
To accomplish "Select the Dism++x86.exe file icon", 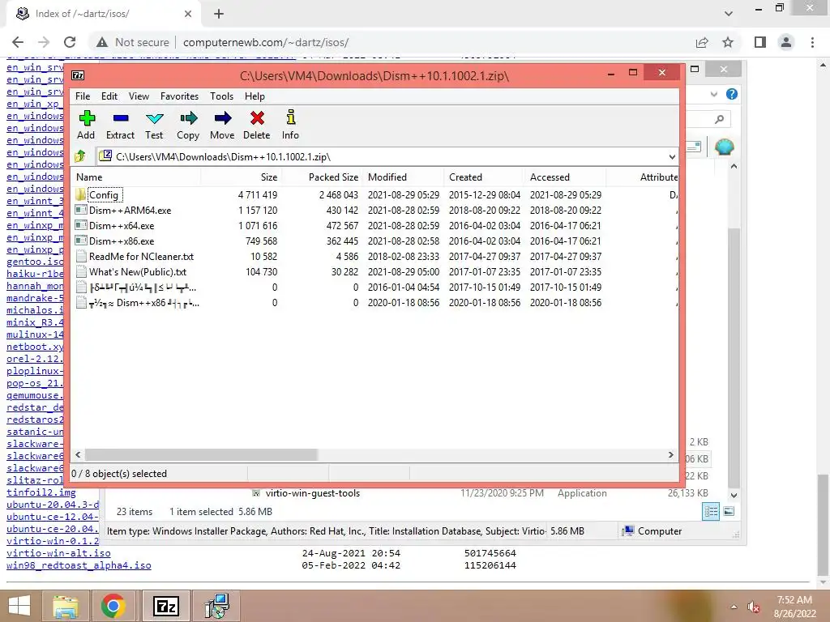I will coord(81,241).
